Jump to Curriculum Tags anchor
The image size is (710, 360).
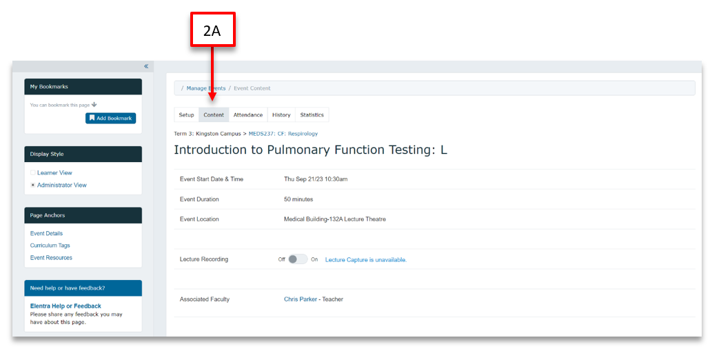coord(50,246)
